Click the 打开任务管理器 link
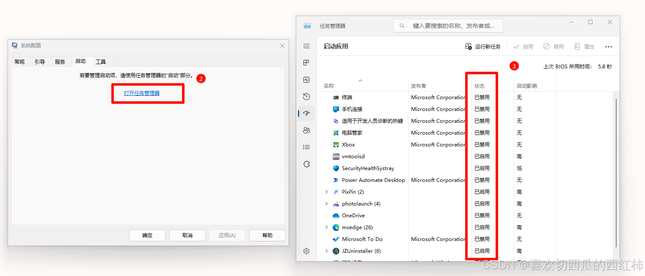The width and height of the screenshot is (645, 276). [142, 93]
